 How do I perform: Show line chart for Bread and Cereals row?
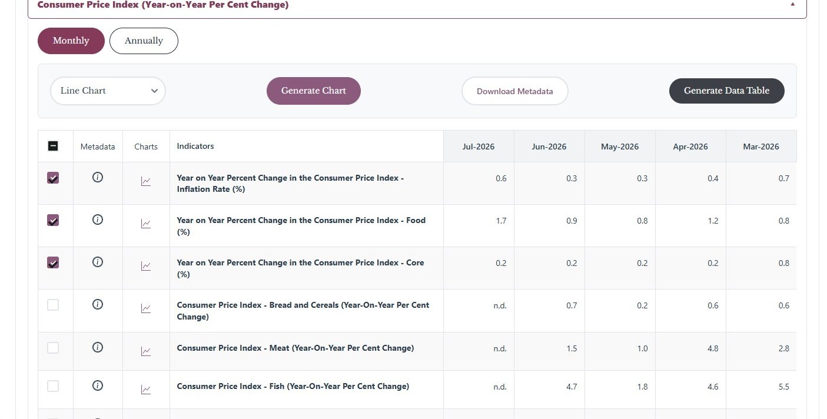(x=146, y=309)
